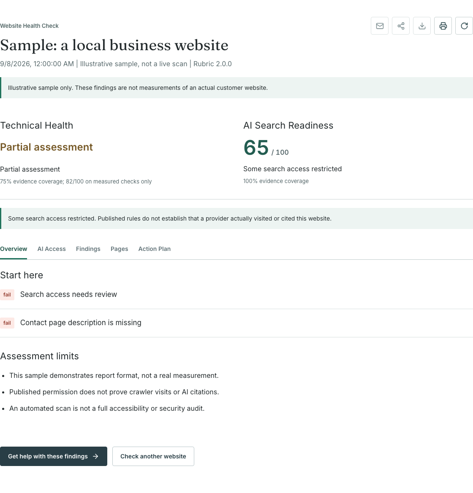Click Get help with these findings
This screenshot has height=493, width=473.
coord(54,456)
